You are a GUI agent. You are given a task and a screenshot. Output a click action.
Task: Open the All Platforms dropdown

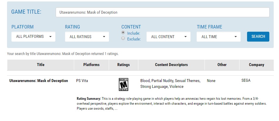(x=33, y=37)
